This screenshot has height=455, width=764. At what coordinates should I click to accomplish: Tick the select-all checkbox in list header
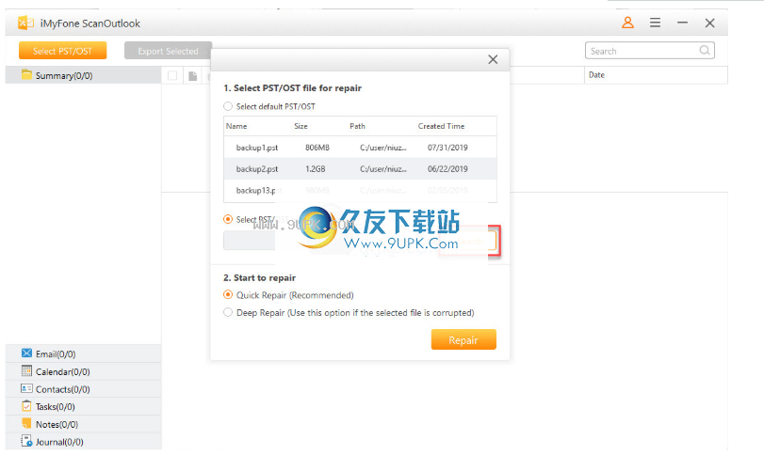(x=172, y=75)
